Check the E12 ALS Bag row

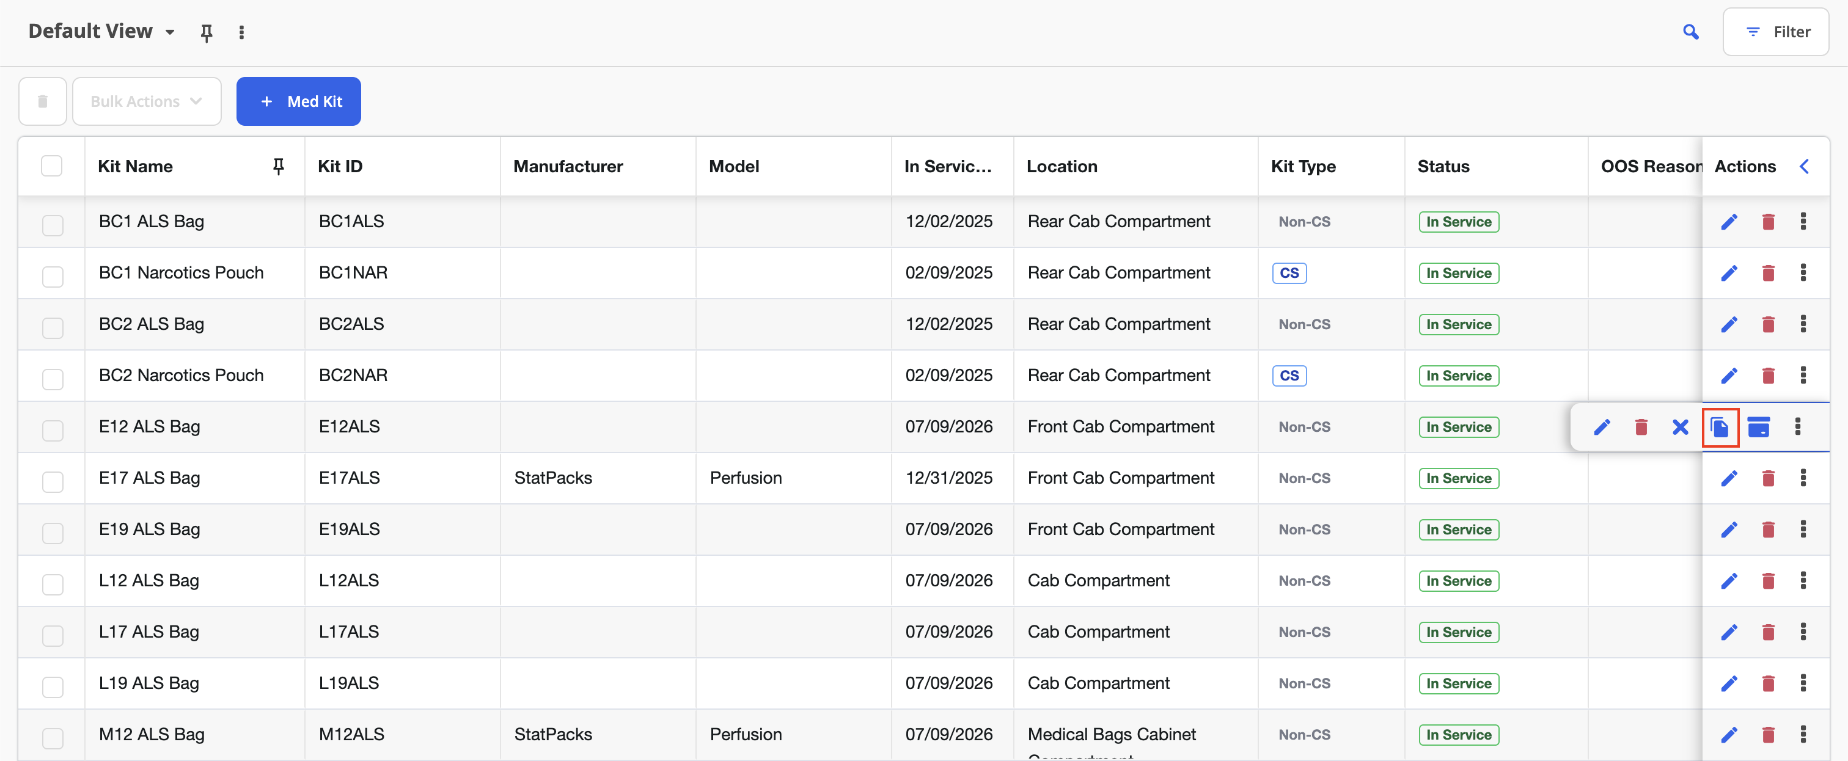click(x=53, y=431)
